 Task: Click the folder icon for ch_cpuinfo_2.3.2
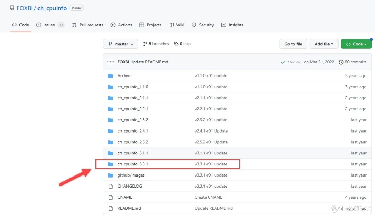point(110,120)
